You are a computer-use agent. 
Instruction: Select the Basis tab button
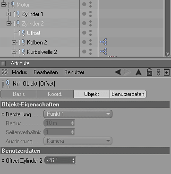(x=19, y=94)
